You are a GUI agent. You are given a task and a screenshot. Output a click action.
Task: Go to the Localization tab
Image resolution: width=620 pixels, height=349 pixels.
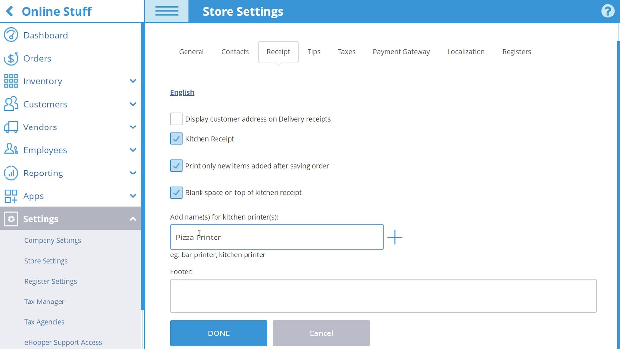pyautogui.click(x=466, y=52)
